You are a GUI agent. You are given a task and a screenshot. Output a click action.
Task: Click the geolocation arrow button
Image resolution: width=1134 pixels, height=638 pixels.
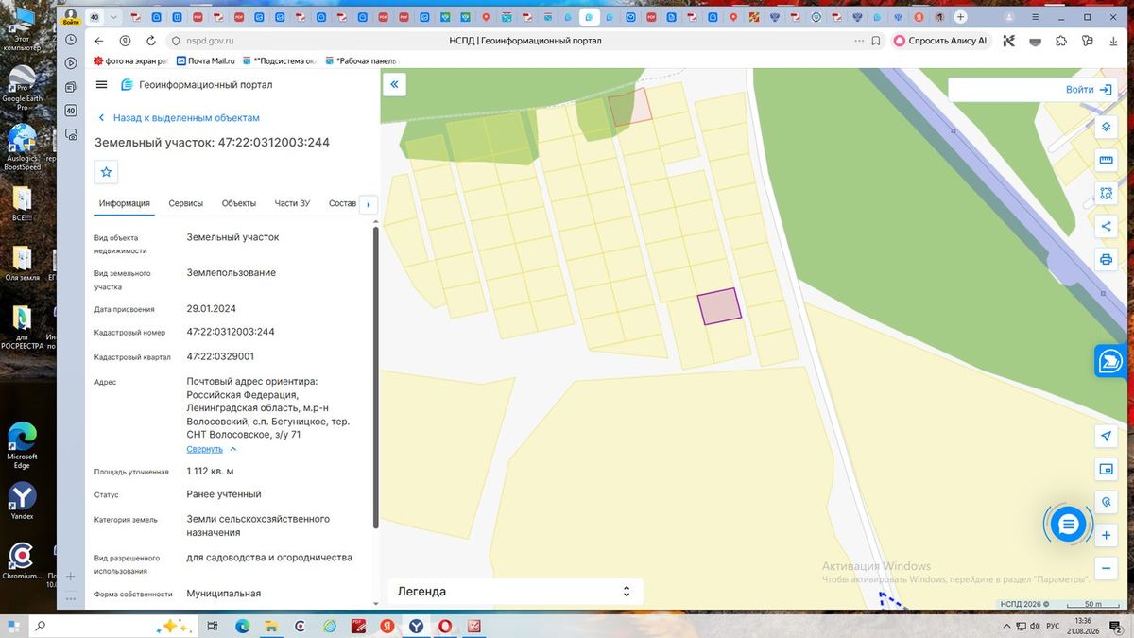1107,436
